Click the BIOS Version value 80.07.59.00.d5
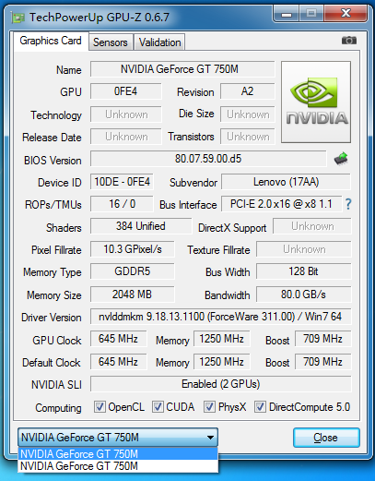Image resolution: width=375 pixels, height=481 pixels. click(208, 159)
